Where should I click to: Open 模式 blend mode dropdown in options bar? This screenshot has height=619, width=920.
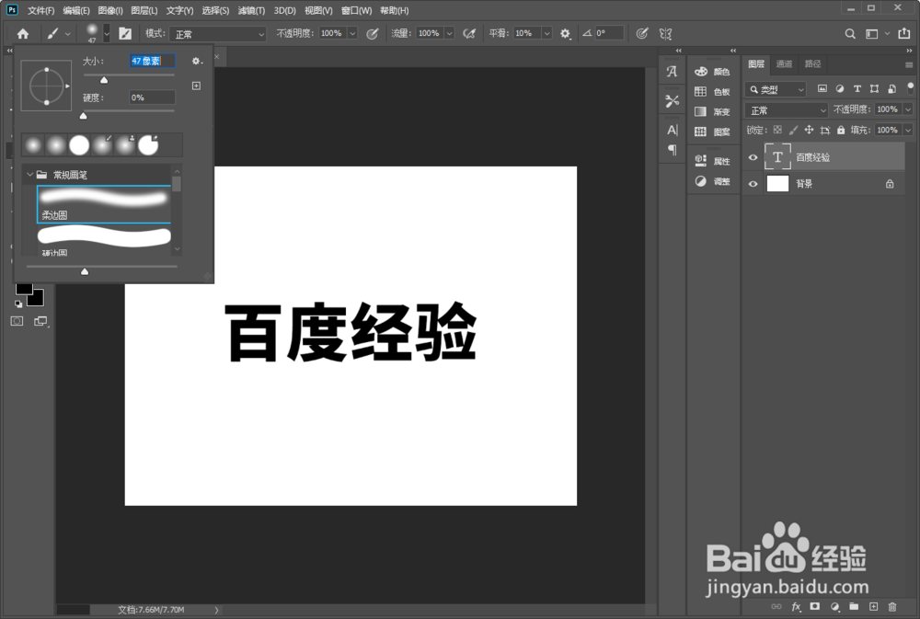coord(218,34)
